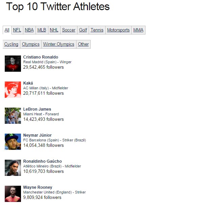The image size is (201, 205).
Task: Switch to the MMA tab
Action: coord(138,30)
